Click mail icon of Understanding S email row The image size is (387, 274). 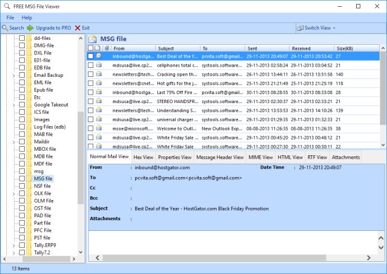tap(99, 110)
